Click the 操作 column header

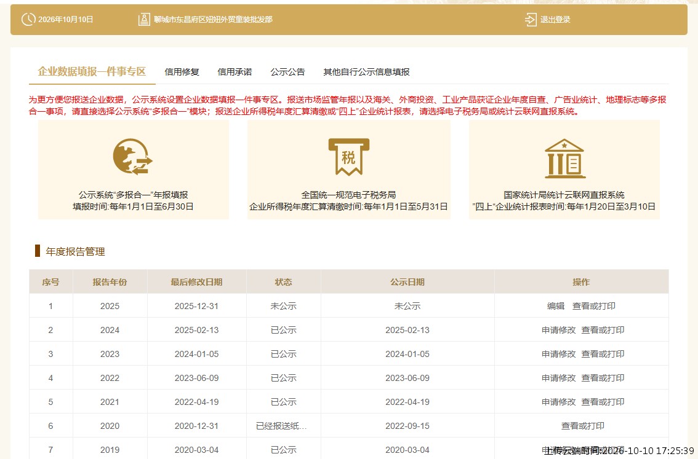pos(581,282)
